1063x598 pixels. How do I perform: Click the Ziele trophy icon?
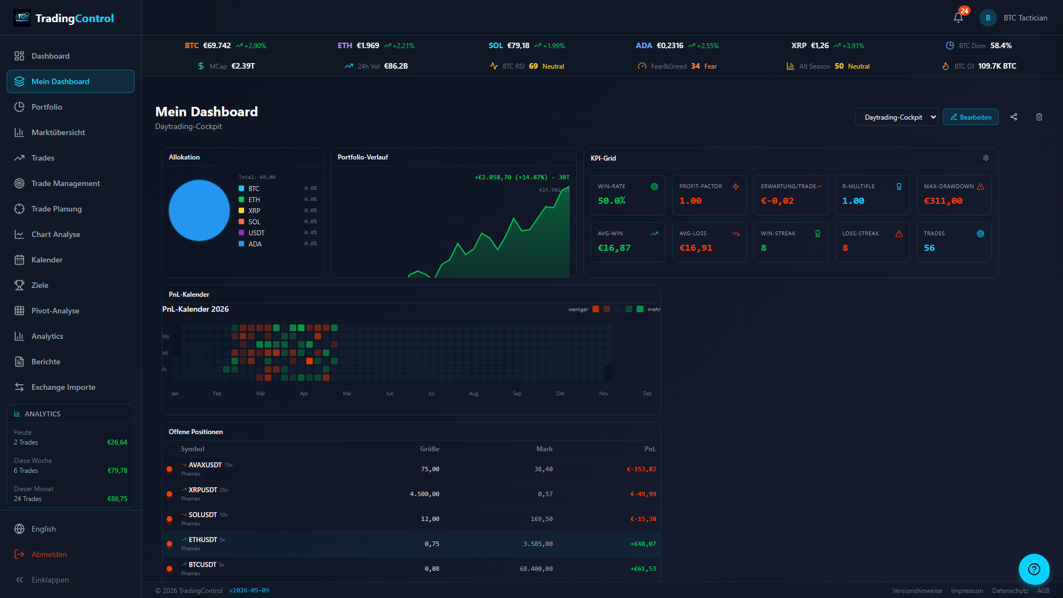(19, 285)
